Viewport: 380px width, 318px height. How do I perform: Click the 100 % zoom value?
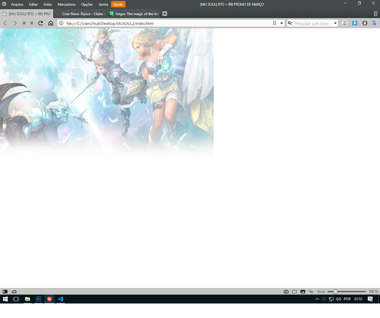(373, 292)
